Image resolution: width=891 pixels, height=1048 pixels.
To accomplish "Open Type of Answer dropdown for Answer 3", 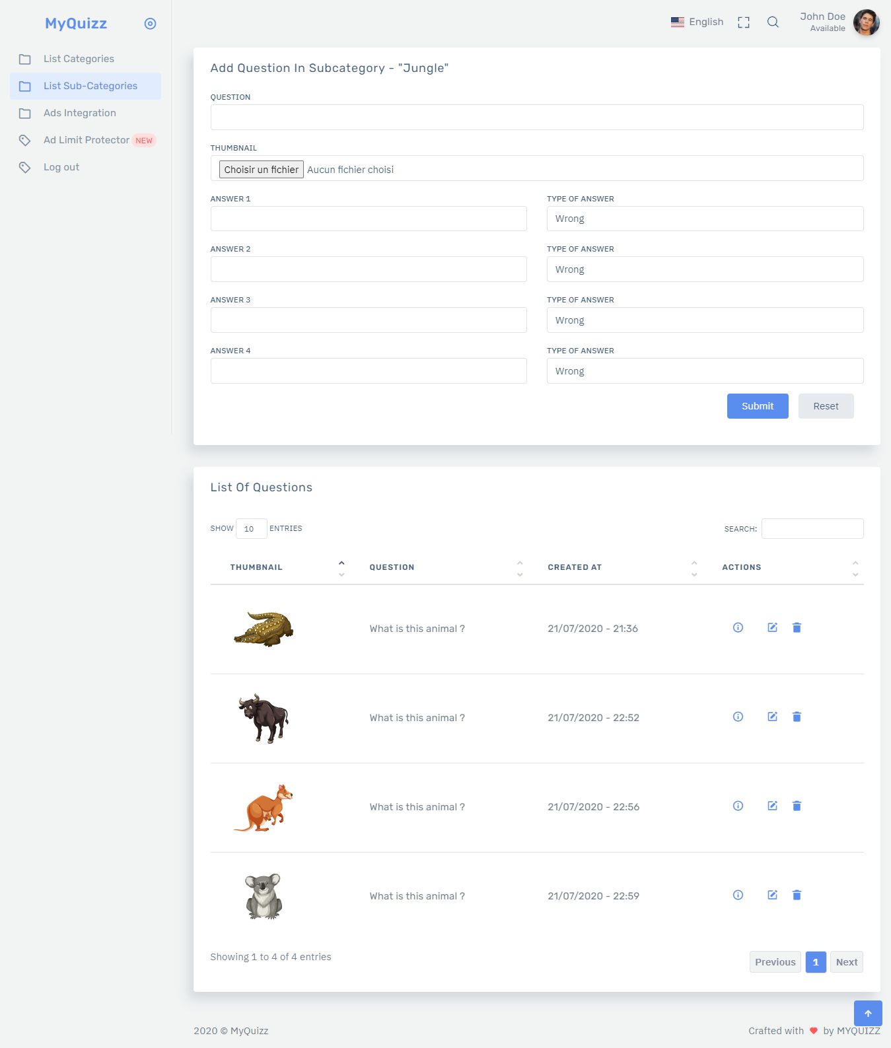I will (x=705, y=320).
